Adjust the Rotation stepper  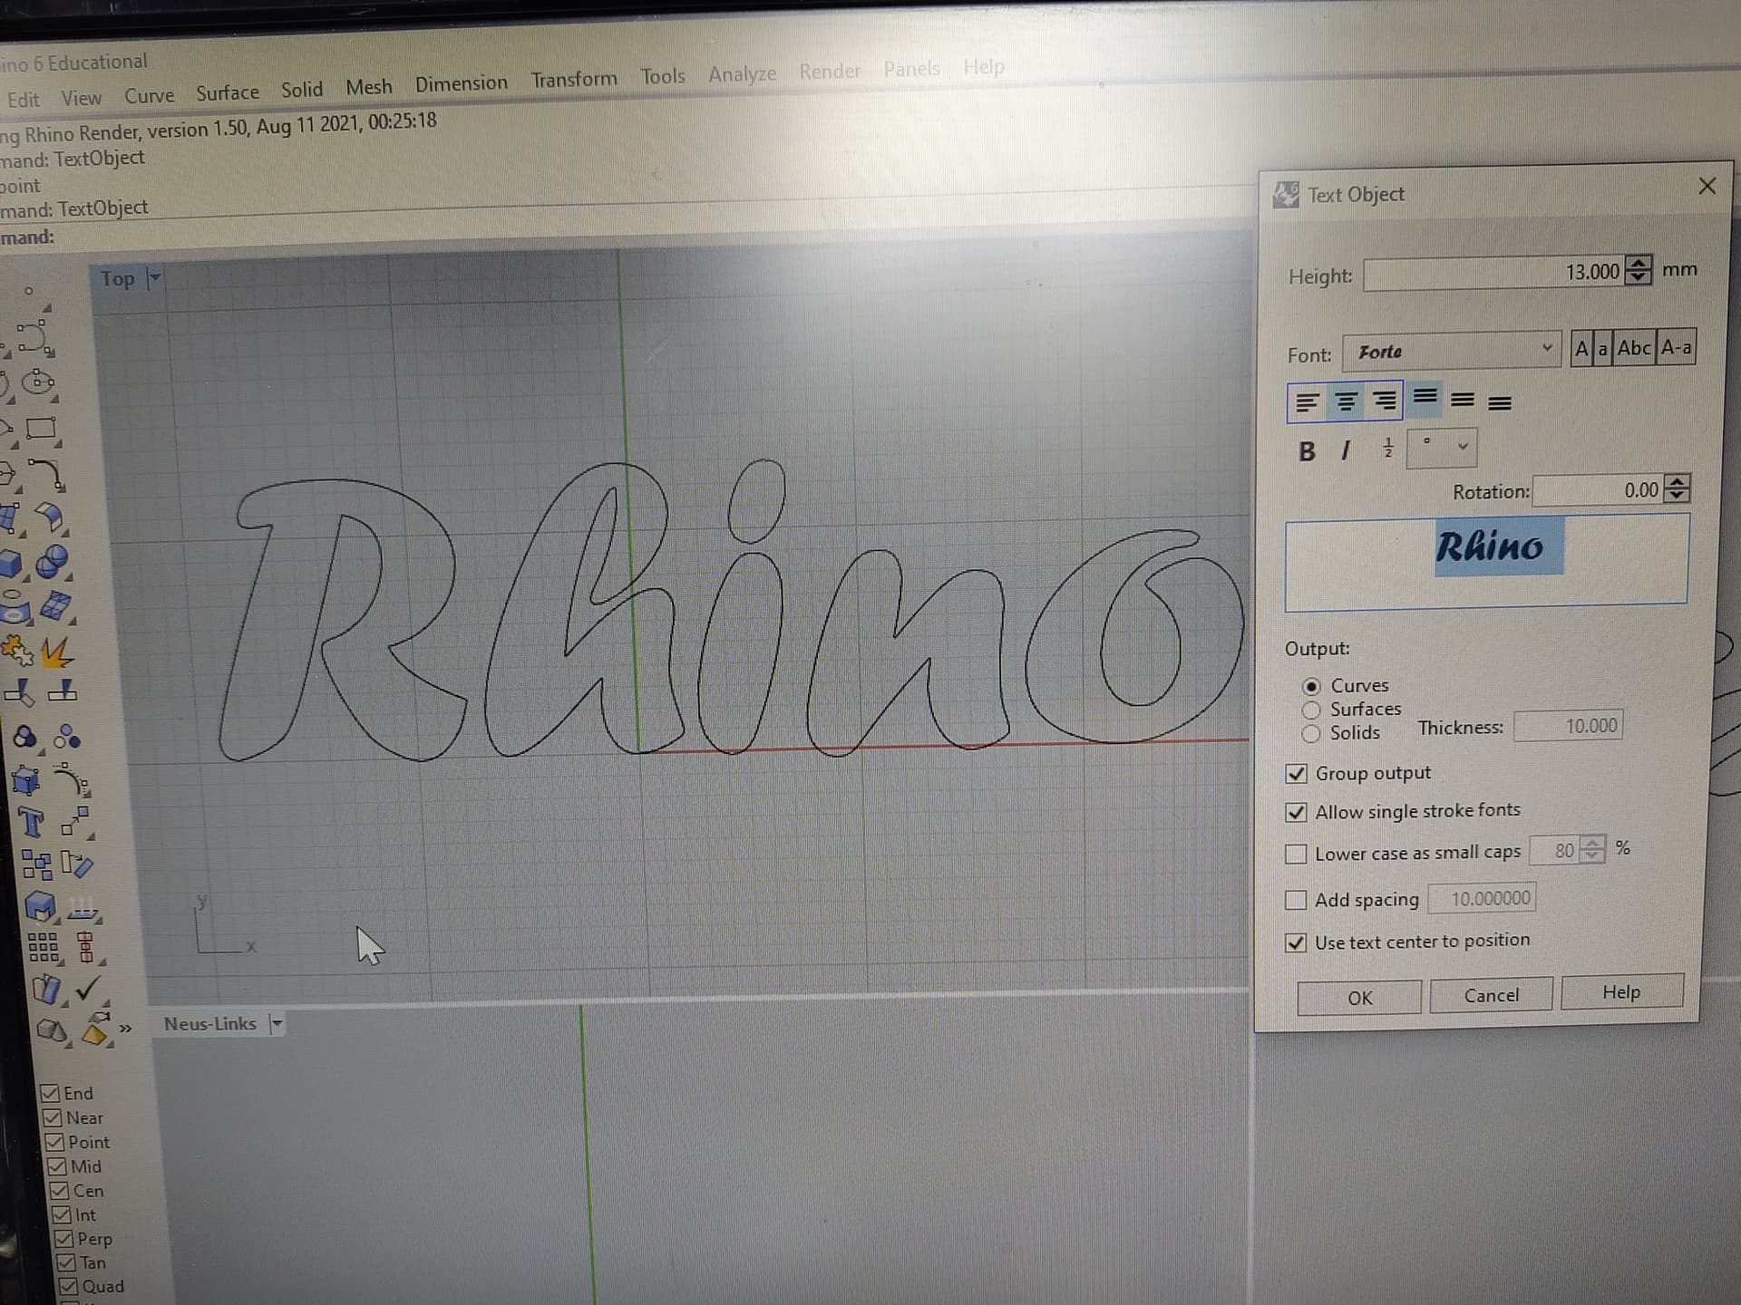click(1678, 489)
